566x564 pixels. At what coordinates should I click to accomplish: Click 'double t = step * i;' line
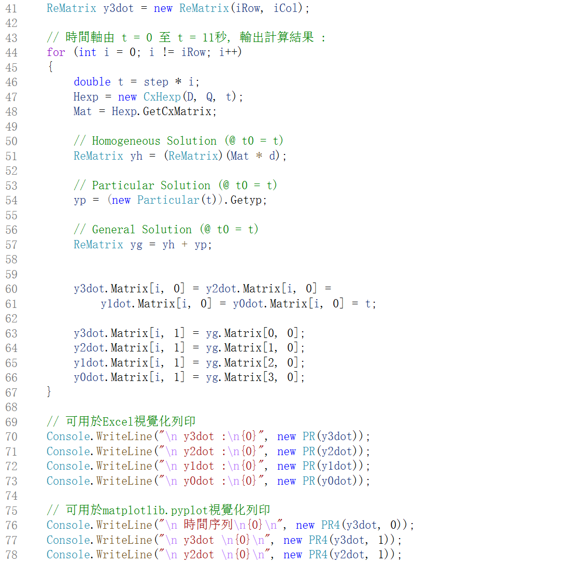click(x=136, y=81)
